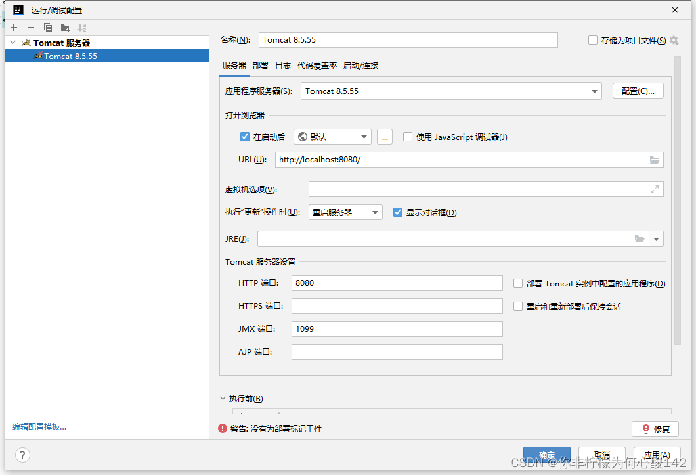696x475 pixels.
Task: Click the AJP 端口 input field
Action: pyautogui.click(x=397, y=352)
